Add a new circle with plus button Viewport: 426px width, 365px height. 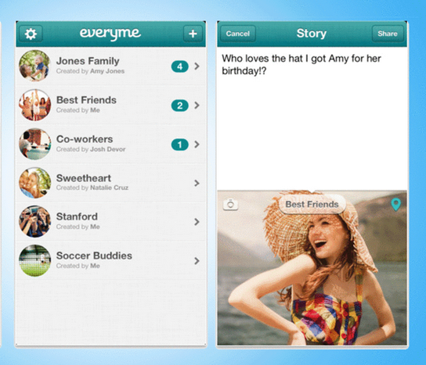[x=193, y=34]
